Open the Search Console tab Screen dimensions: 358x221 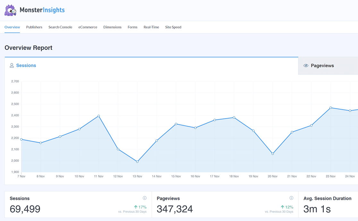click(x=60, y=27)
